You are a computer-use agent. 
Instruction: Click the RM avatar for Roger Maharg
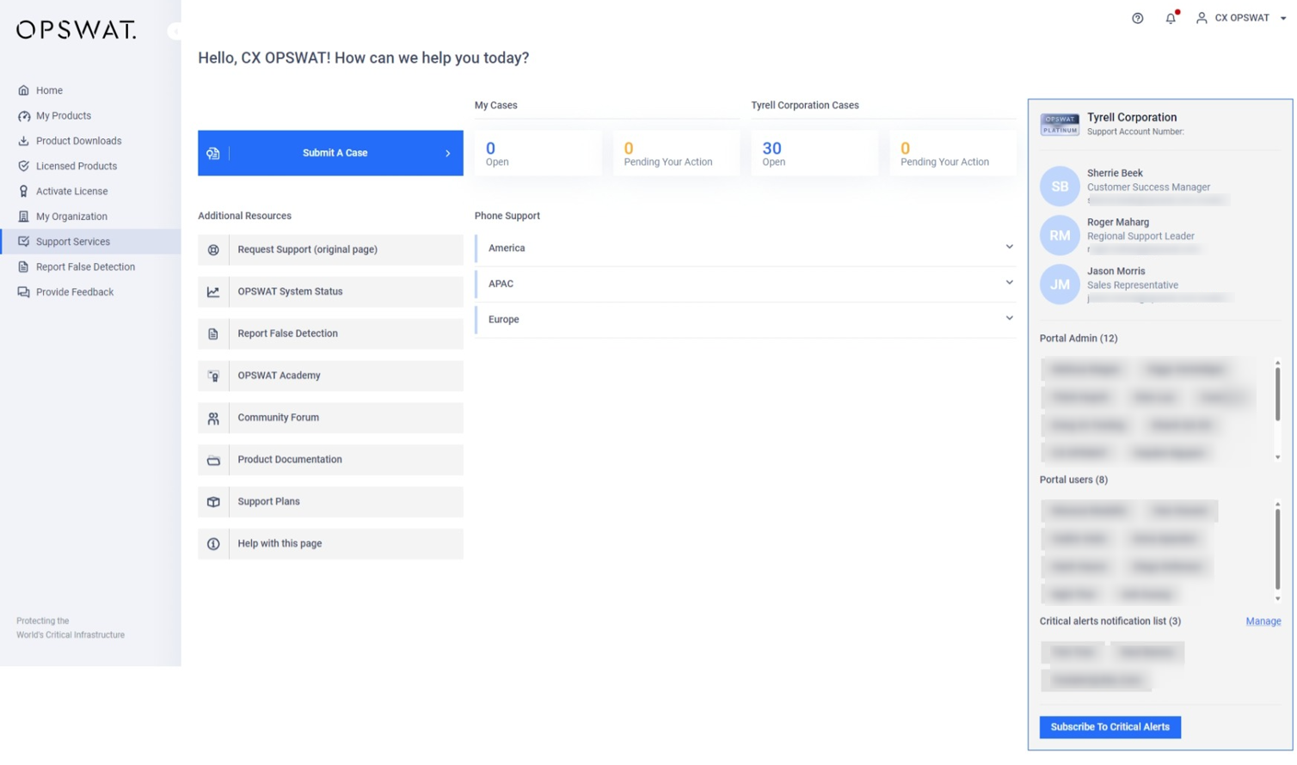click(x=1060, y=236)
